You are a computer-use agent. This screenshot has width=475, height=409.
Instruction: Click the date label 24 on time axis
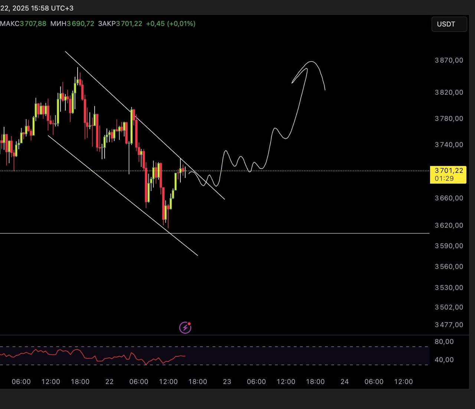tap(344, 382)
